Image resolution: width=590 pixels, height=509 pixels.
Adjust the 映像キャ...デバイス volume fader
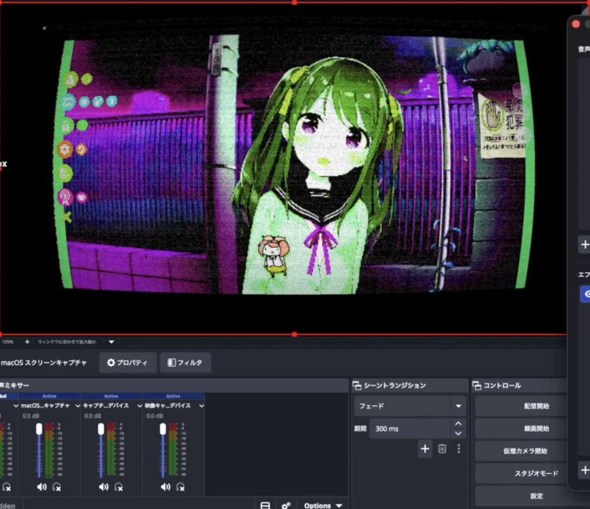tap(163, 429)
